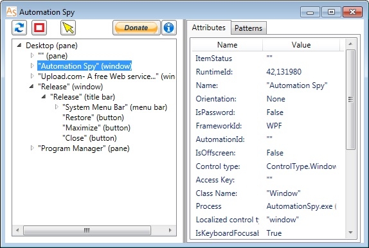Expand the "Program Manager" (pane) node
This screenshot has width=369, height=248.
point(32,148)
